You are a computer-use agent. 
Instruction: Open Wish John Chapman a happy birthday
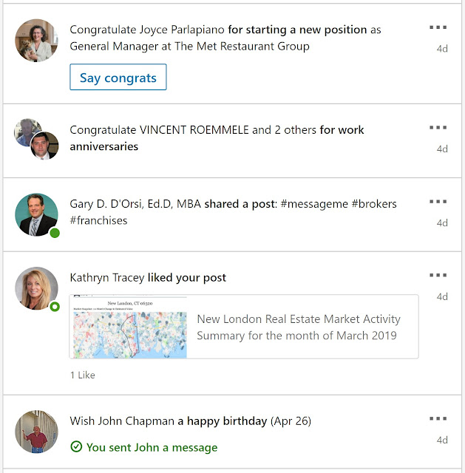click(190, 421)
